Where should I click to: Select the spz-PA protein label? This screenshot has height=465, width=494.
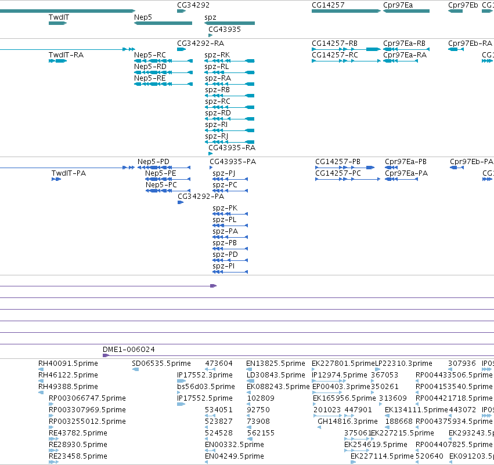(x=225, y=231)
